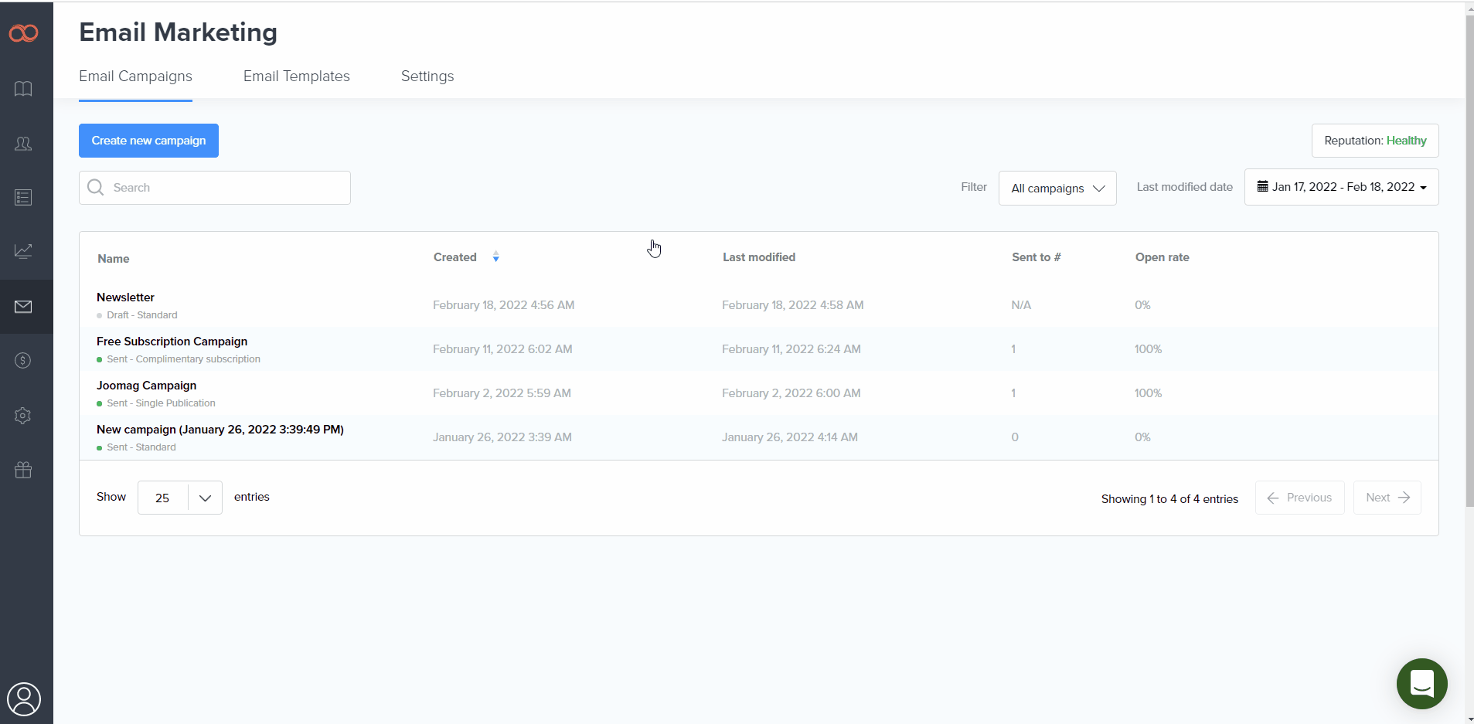This screenshot has width=1474, height=724.
Task: Click the gift box icon in sidebar
Action: (23, 470)
